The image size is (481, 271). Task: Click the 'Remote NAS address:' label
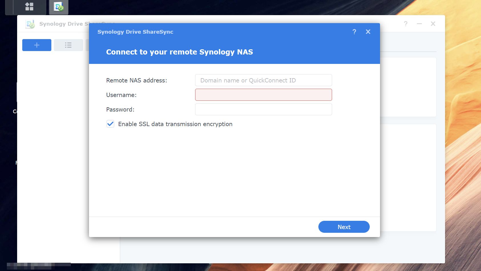(x=137, y=80)
